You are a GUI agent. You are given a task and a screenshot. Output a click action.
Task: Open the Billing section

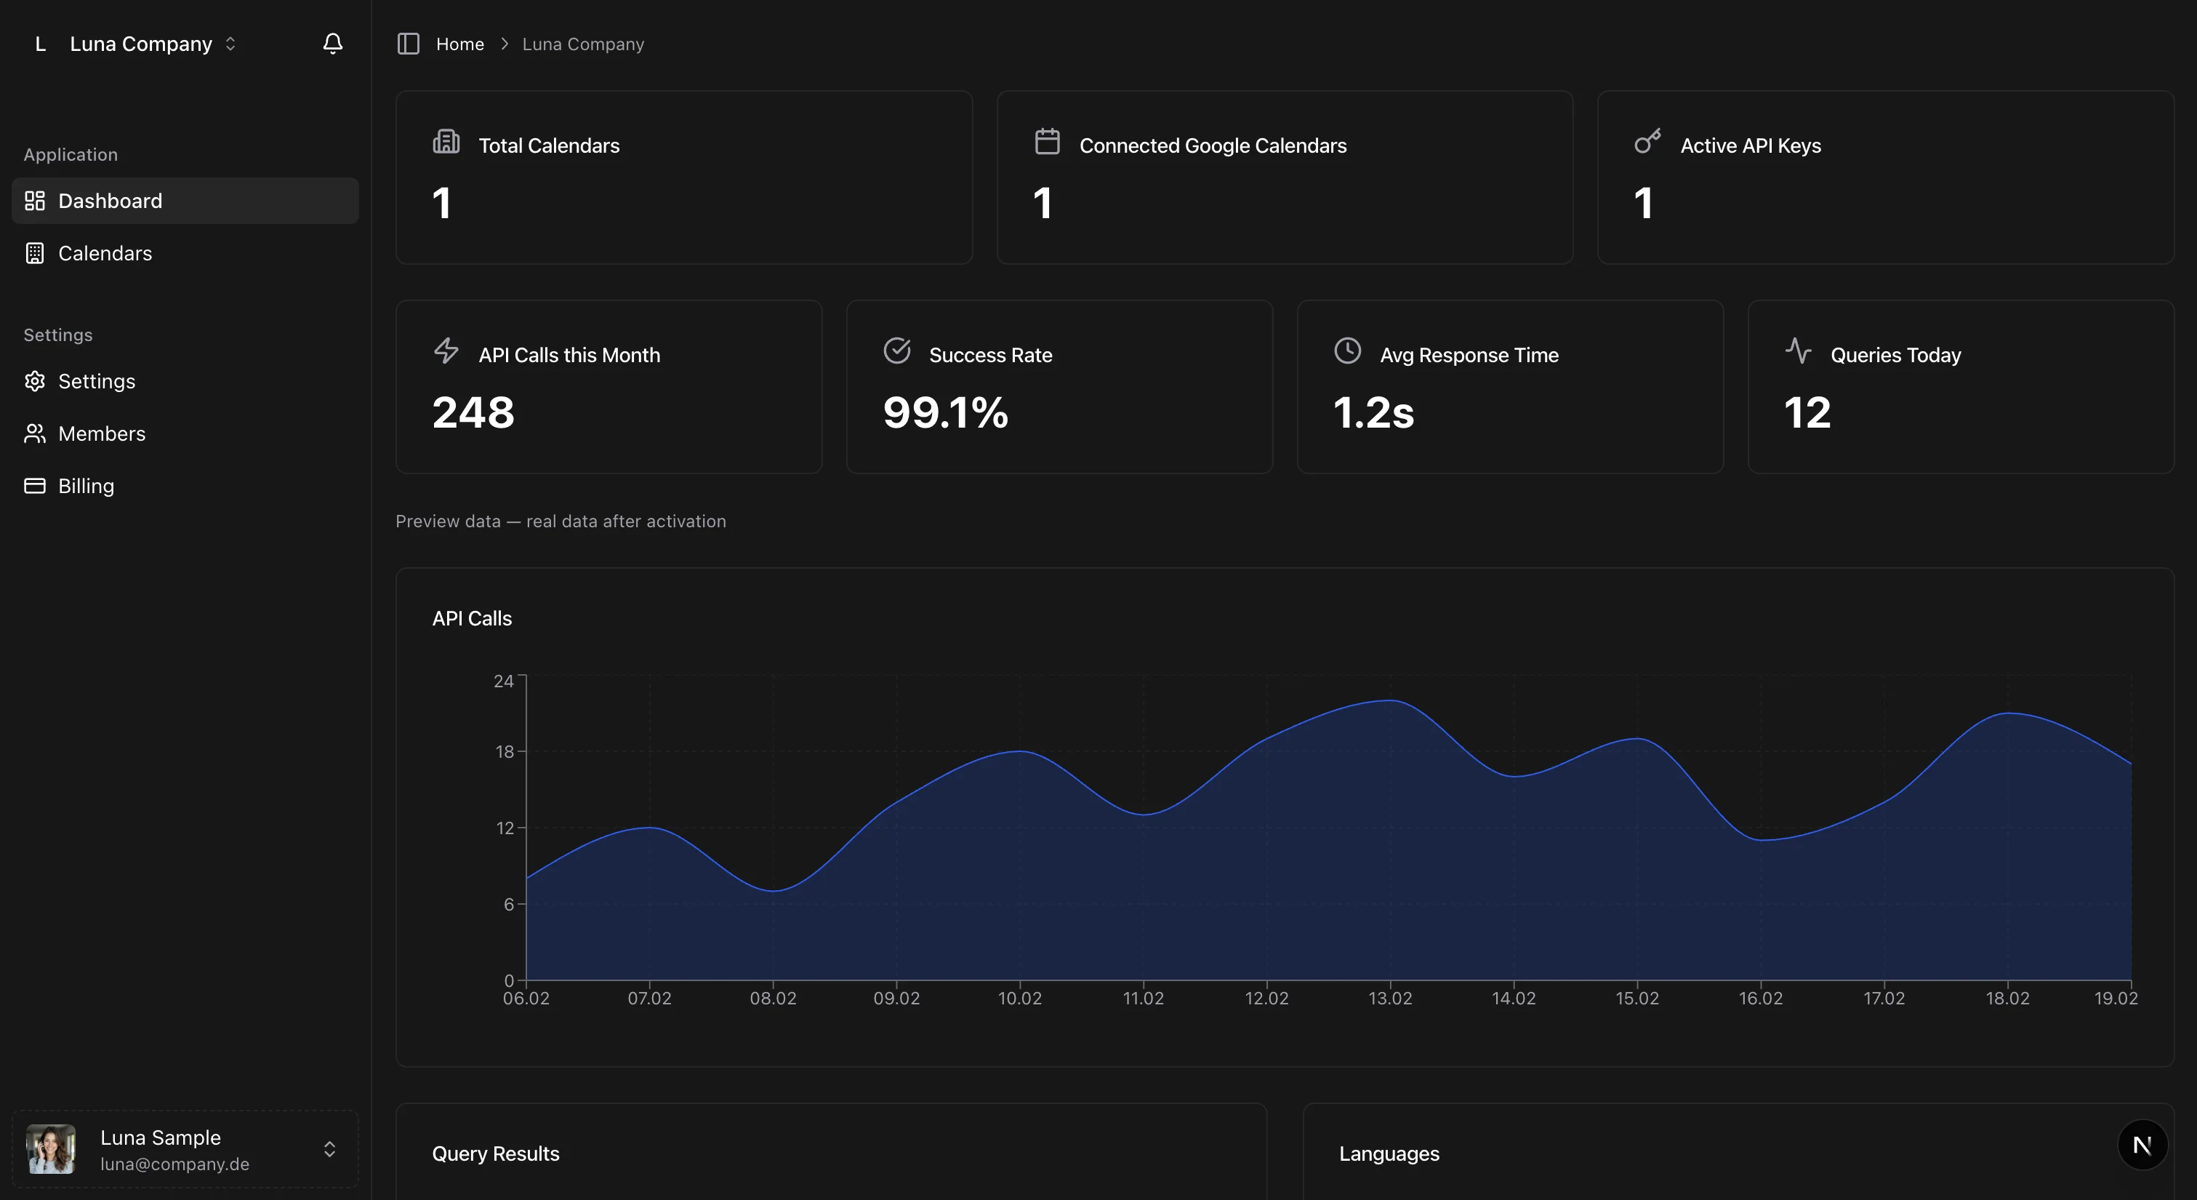(x=86, y=486)
